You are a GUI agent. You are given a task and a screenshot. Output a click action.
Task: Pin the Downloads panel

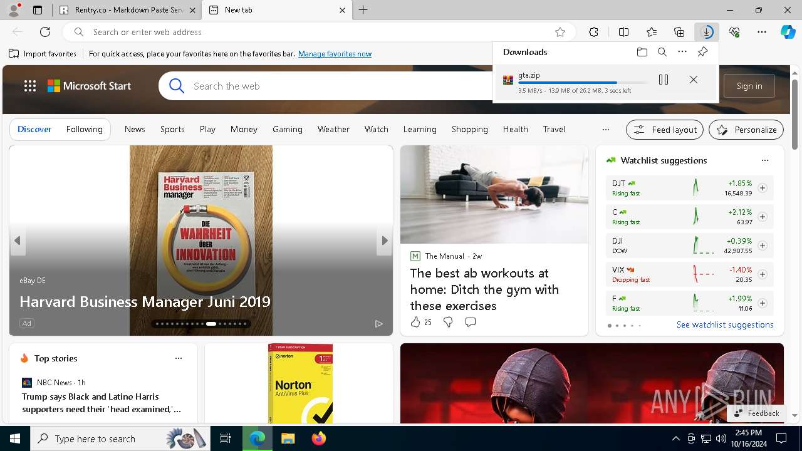point(702,52)
